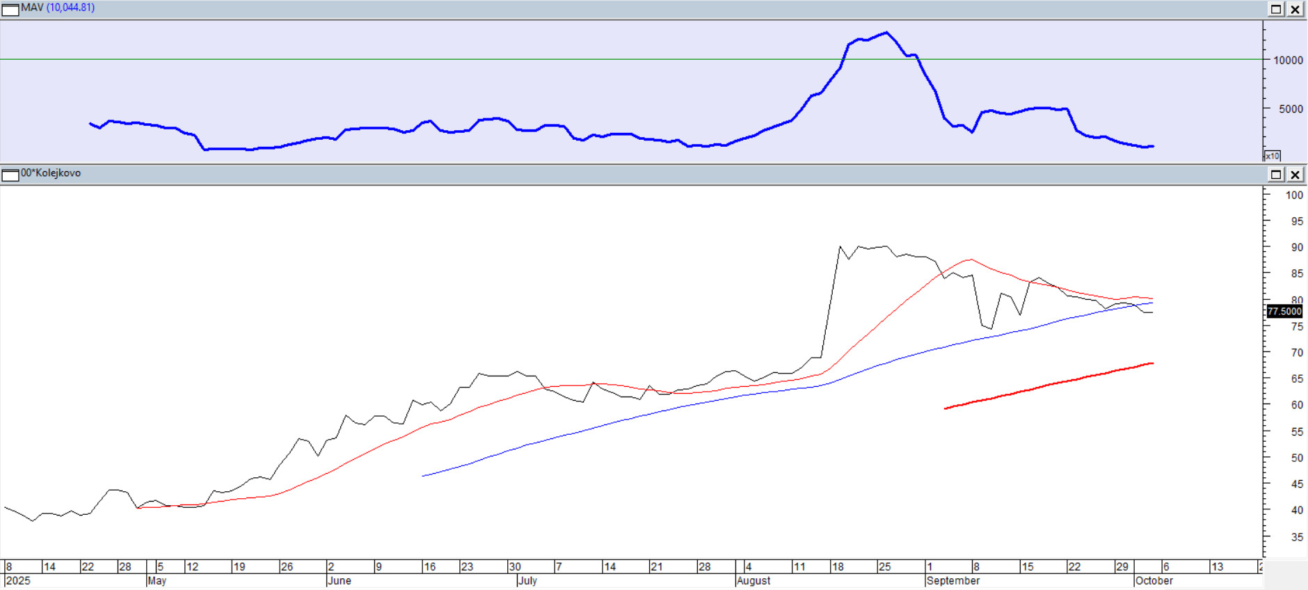Viewport: 1308px width, 590px height.
Task: Click the 77.5000 last price marker
Action: click(1284, 311)
